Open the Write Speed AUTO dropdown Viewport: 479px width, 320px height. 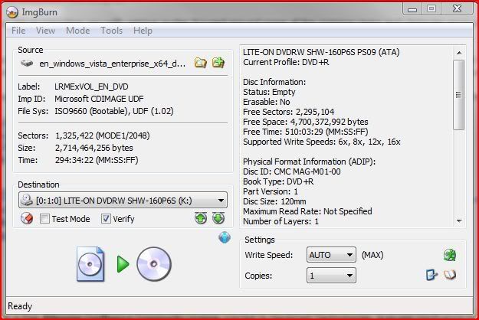pyautogui.click(x=331, y=255)
